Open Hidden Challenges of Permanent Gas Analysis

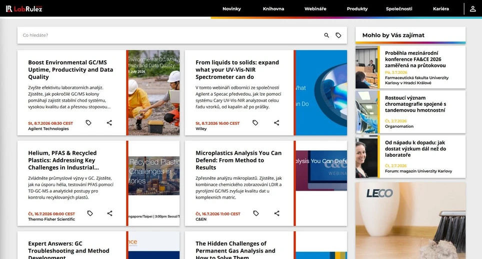click(x=235, y=250)
